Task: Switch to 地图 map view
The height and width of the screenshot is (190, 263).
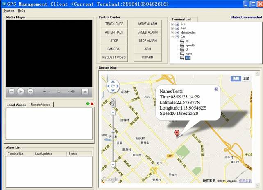Action: coord(236,78)
